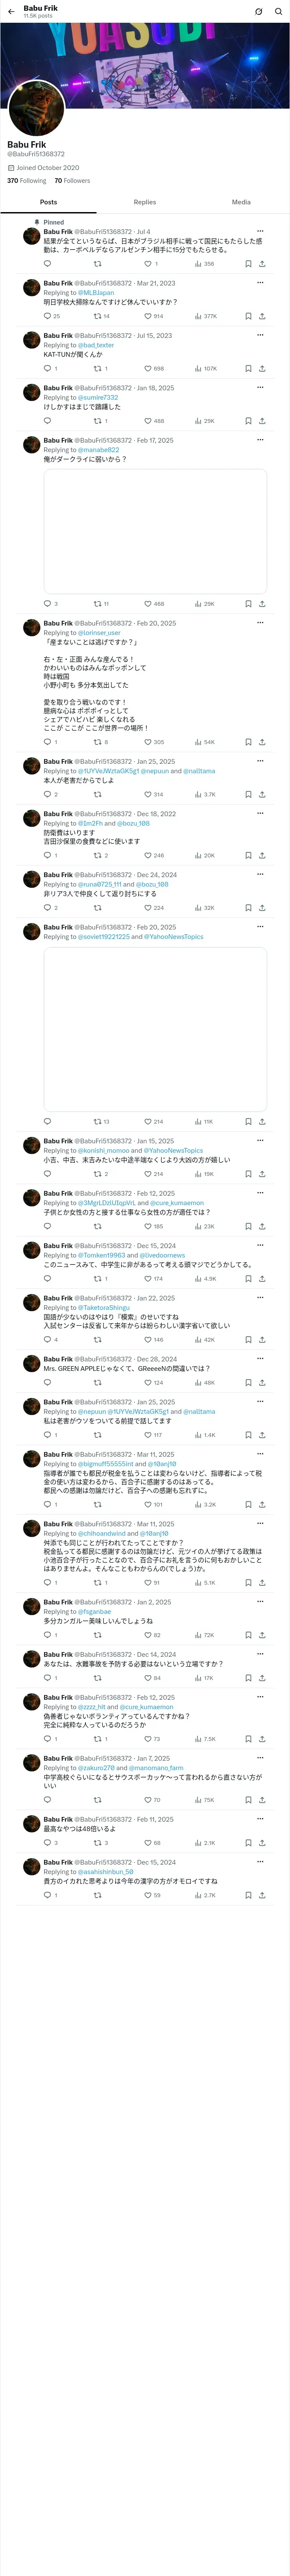
Task: Open more menu on Jul 15, 2023 post
Action: click(x=260, y=336)
